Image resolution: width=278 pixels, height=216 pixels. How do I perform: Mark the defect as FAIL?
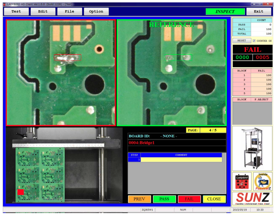189,199
